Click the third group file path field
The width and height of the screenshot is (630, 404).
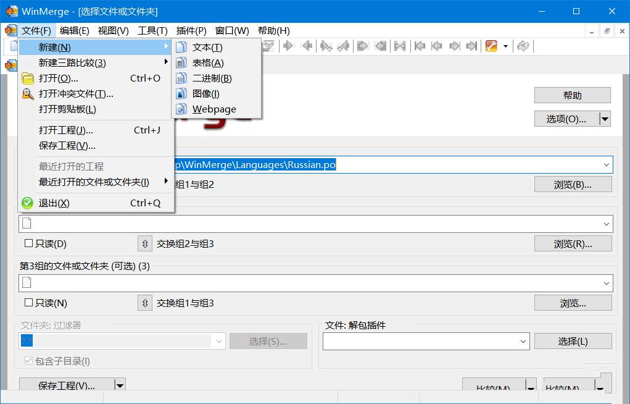pos(309,283)
